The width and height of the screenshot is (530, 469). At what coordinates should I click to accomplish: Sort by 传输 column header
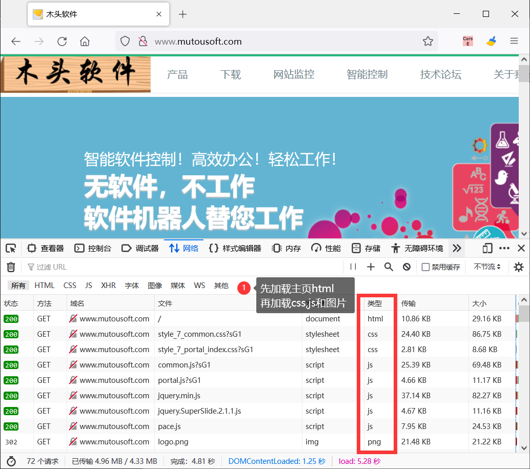point(433,303)
